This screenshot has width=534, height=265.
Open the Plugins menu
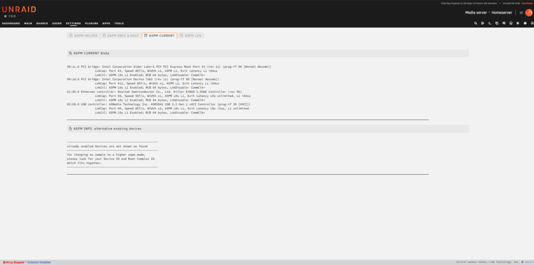[x=92, y=23]
